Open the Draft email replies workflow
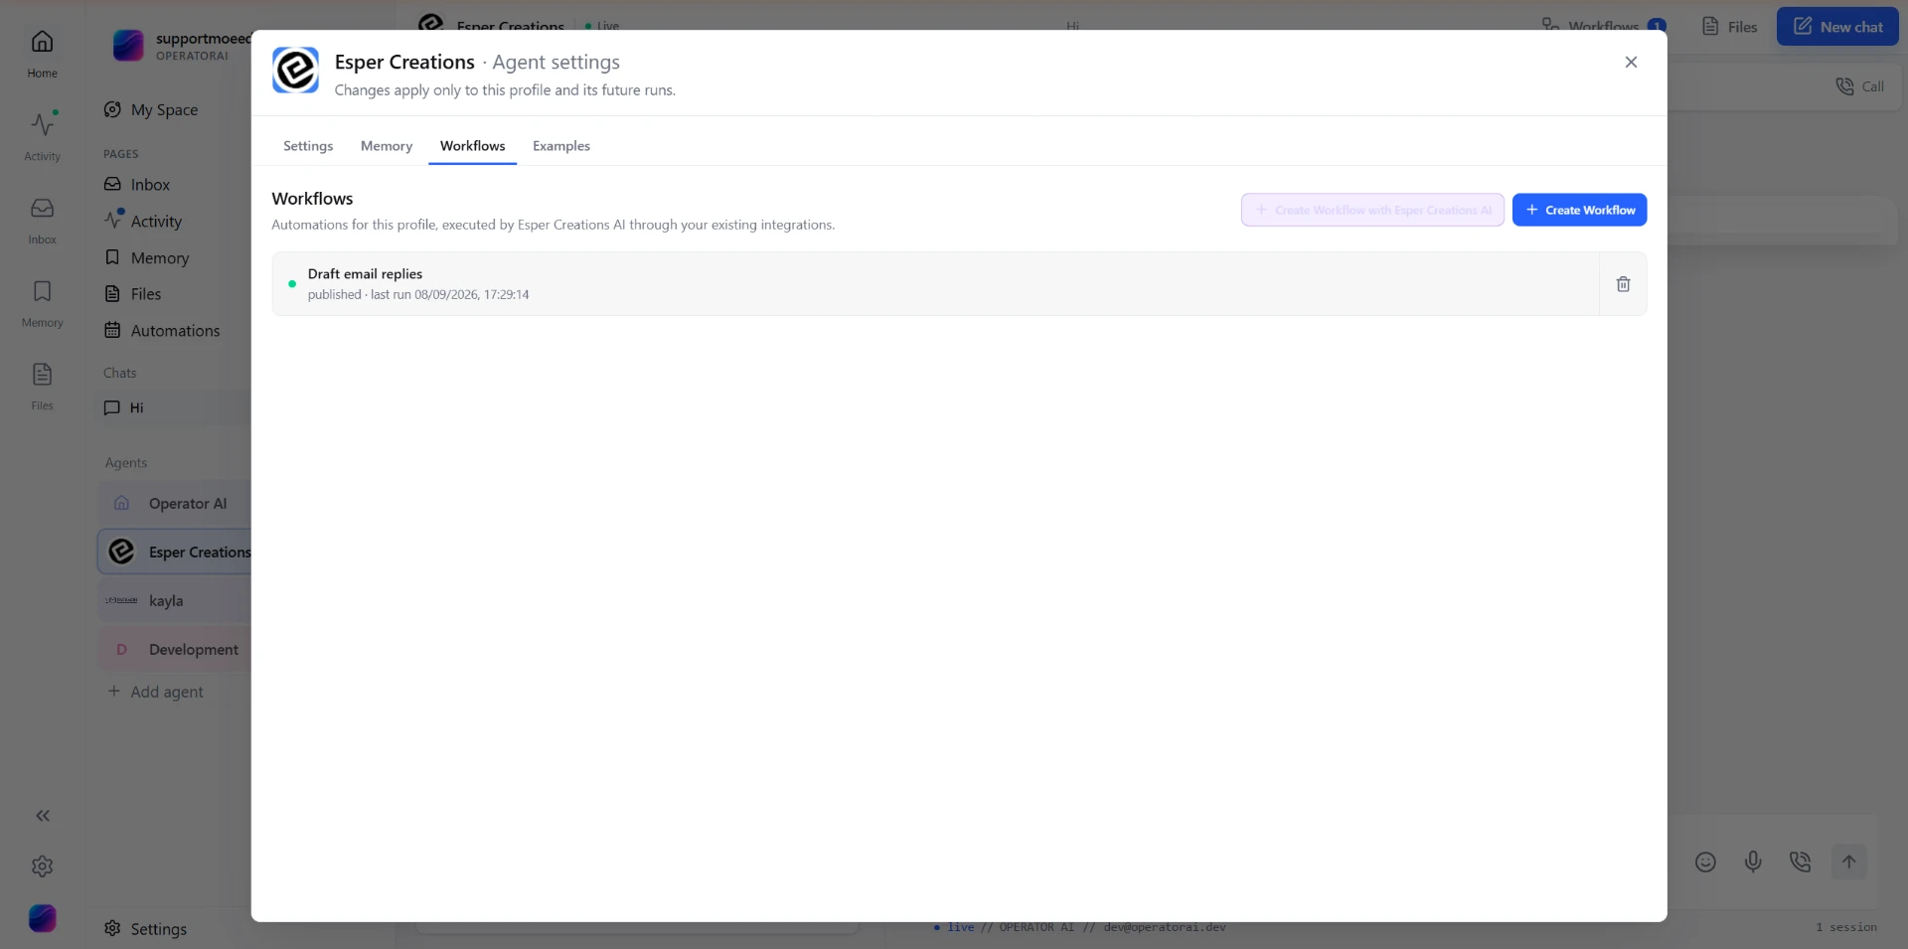1908x949 pixels. (x=934, y=284)
